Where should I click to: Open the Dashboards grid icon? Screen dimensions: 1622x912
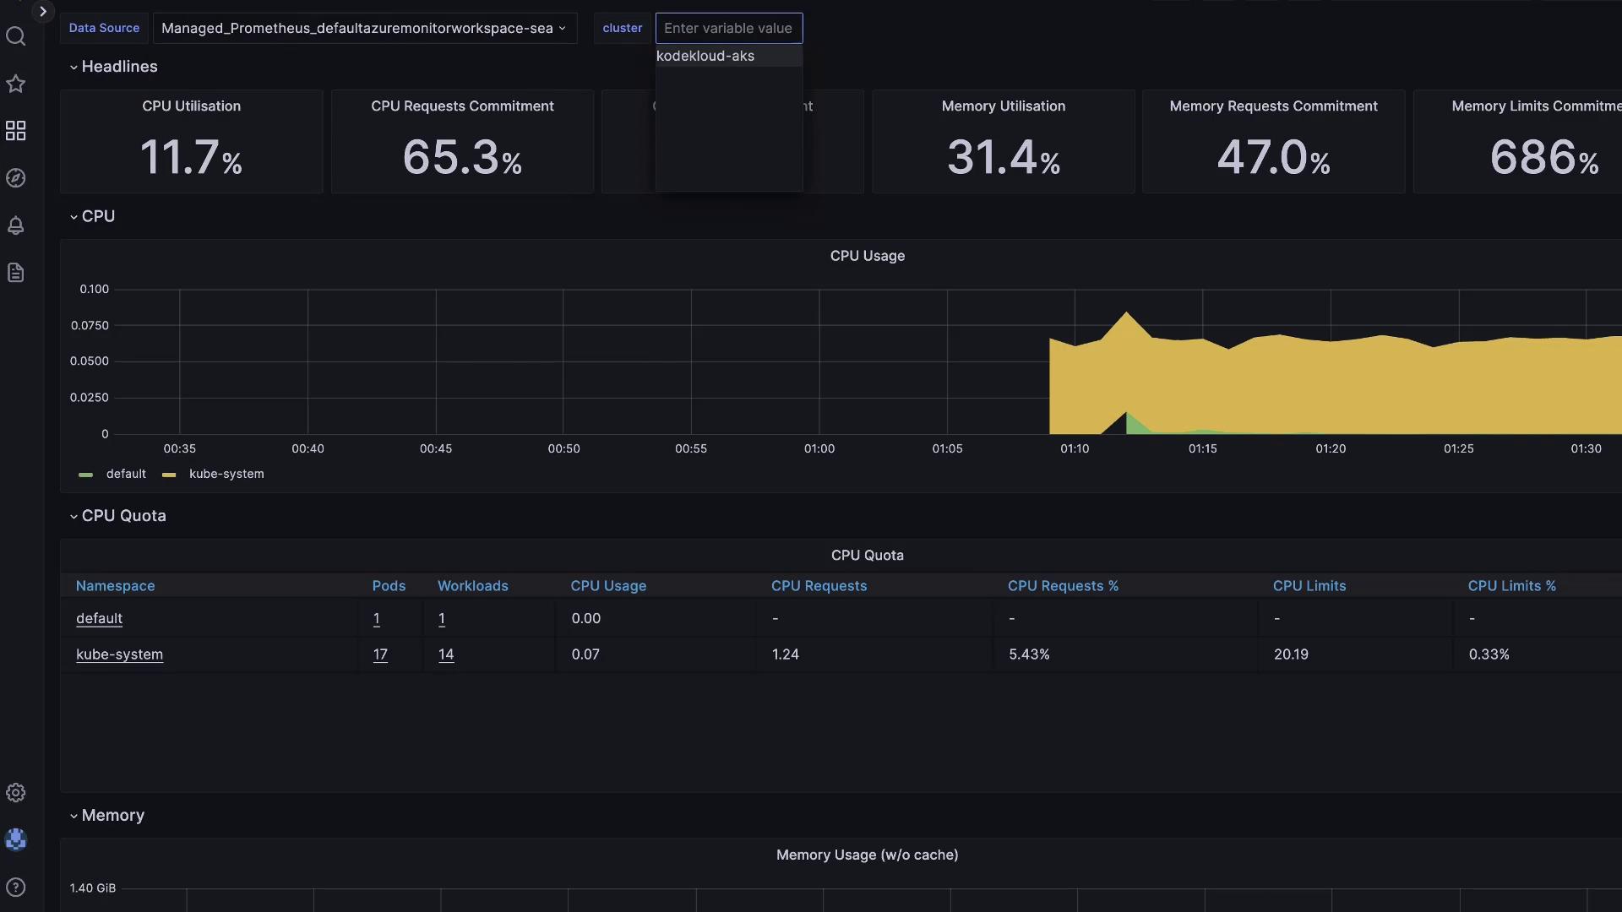click(16, 131)
